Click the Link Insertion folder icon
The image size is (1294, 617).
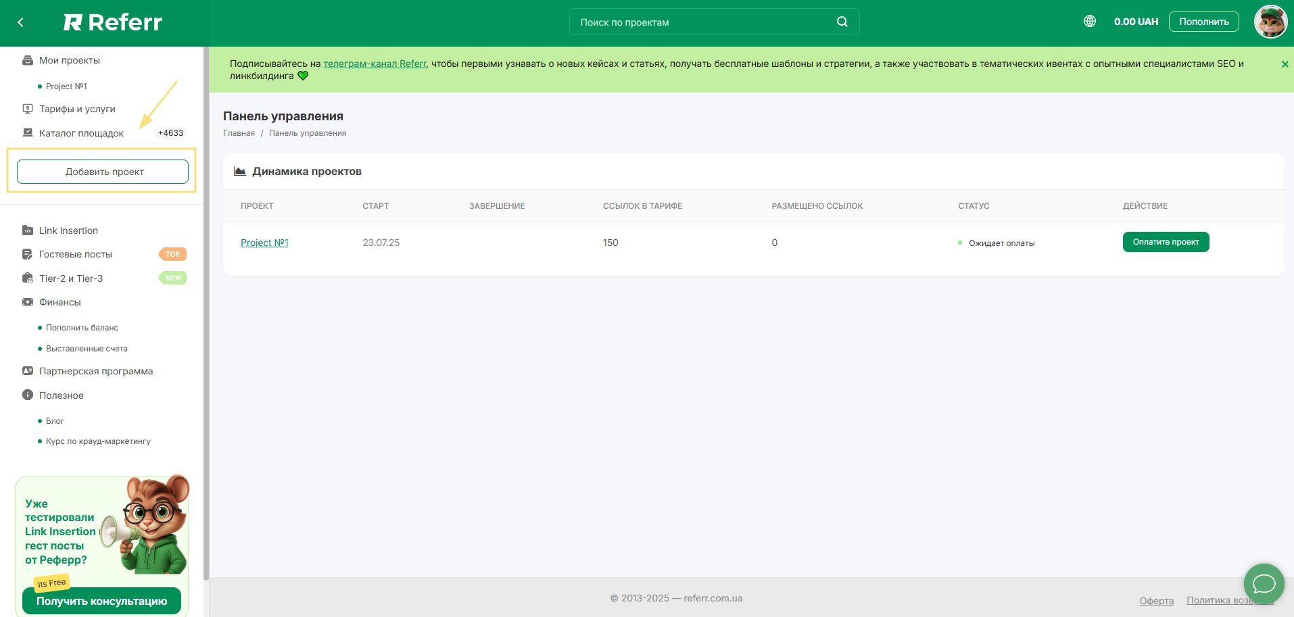pyautogui.click(x=28, y=230)
